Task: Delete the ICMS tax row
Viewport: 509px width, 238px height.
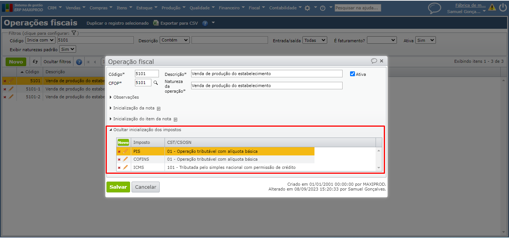Action: pos(119,168)
